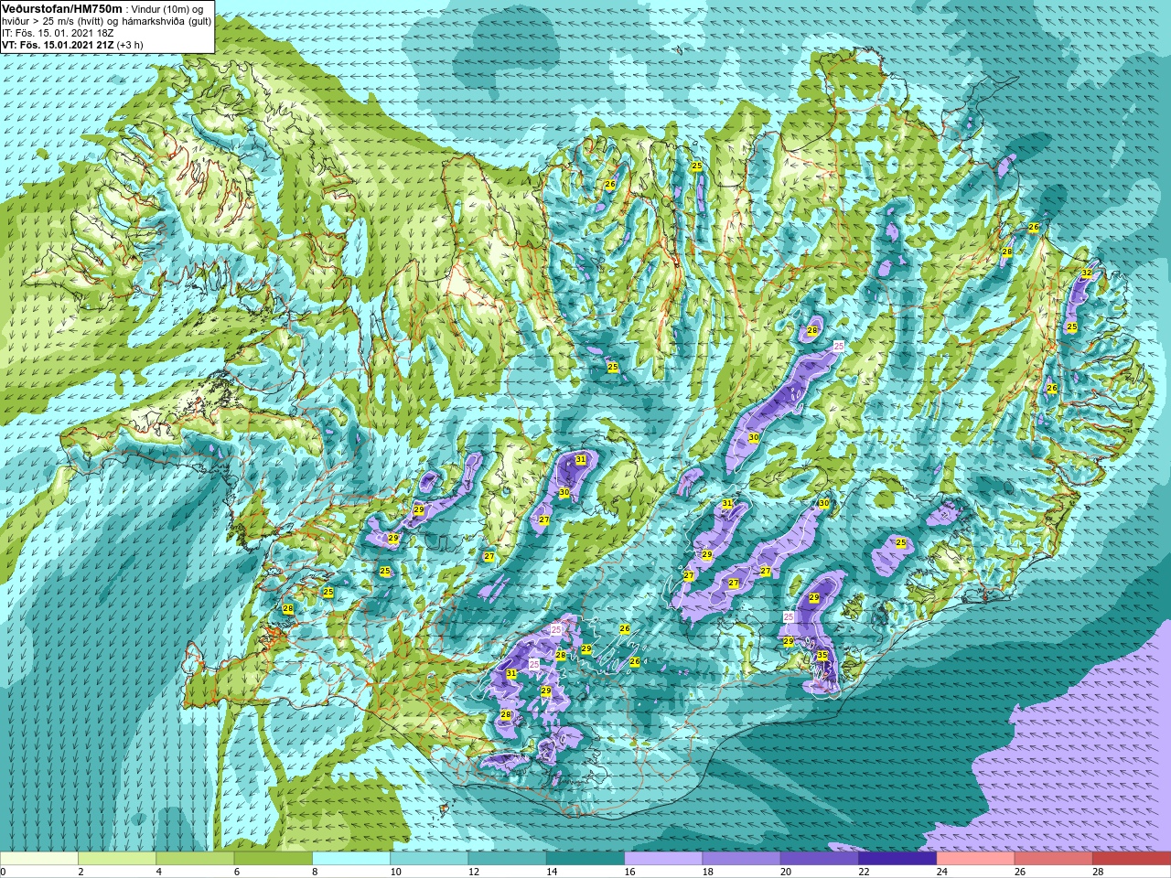Click the yellow 35 gust label
The width and height of the screenshot is (1171, 878).
822,655
